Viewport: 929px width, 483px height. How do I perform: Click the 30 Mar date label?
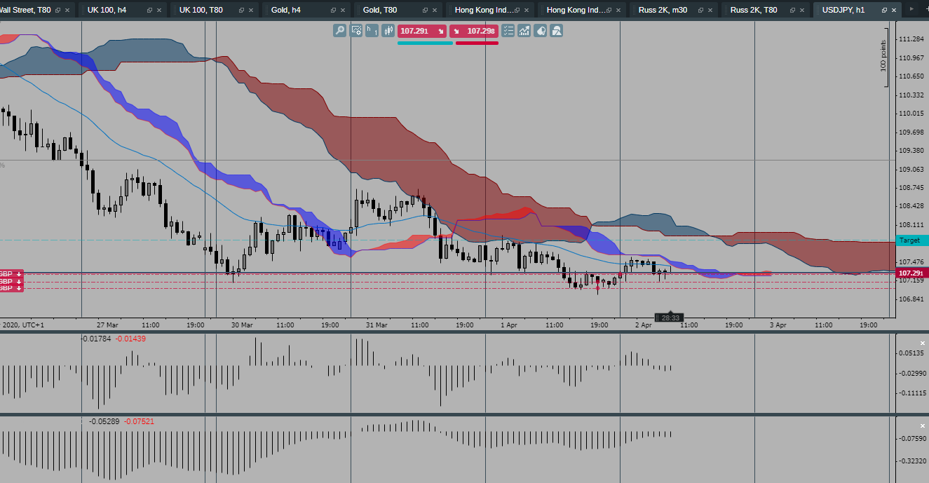[242, 325]
